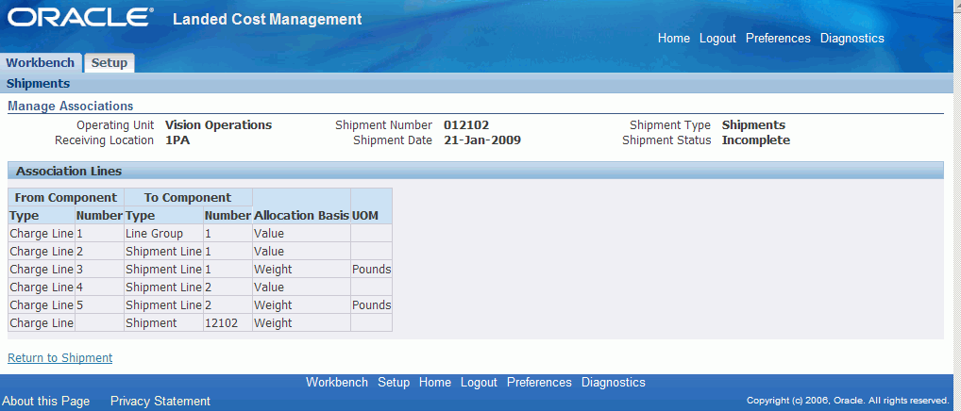Image resolution: width=961 pixels, height=411 pixels.
Task: Switch to the Workbench tab
Action: pyautogui.click(x=41, y=62)
